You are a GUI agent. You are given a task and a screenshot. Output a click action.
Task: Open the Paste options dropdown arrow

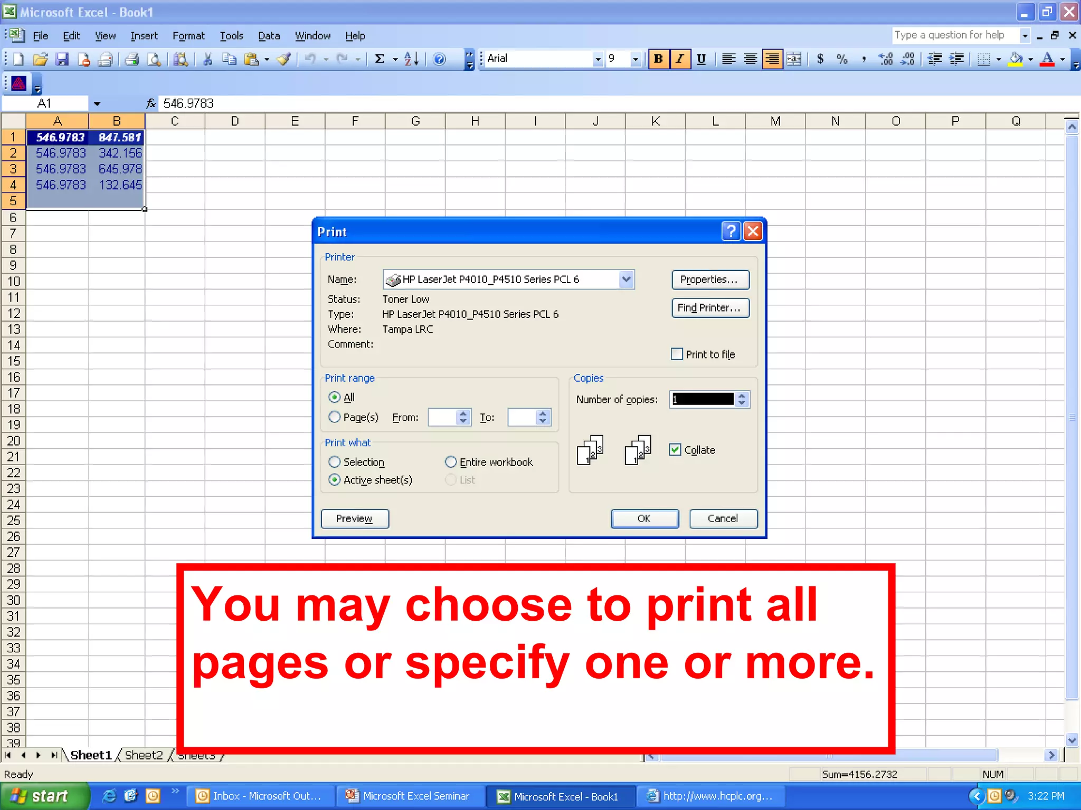coord(267,59)
